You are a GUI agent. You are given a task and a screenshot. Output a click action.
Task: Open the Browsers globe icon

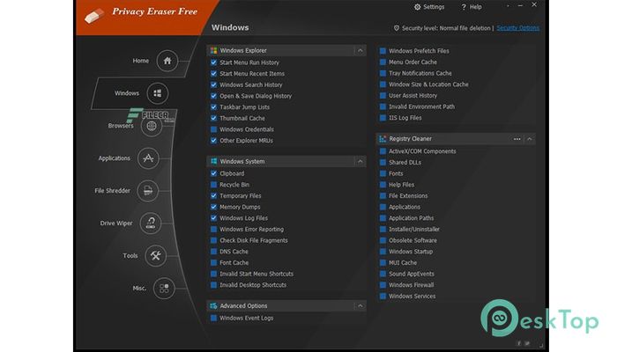point(152,126)
